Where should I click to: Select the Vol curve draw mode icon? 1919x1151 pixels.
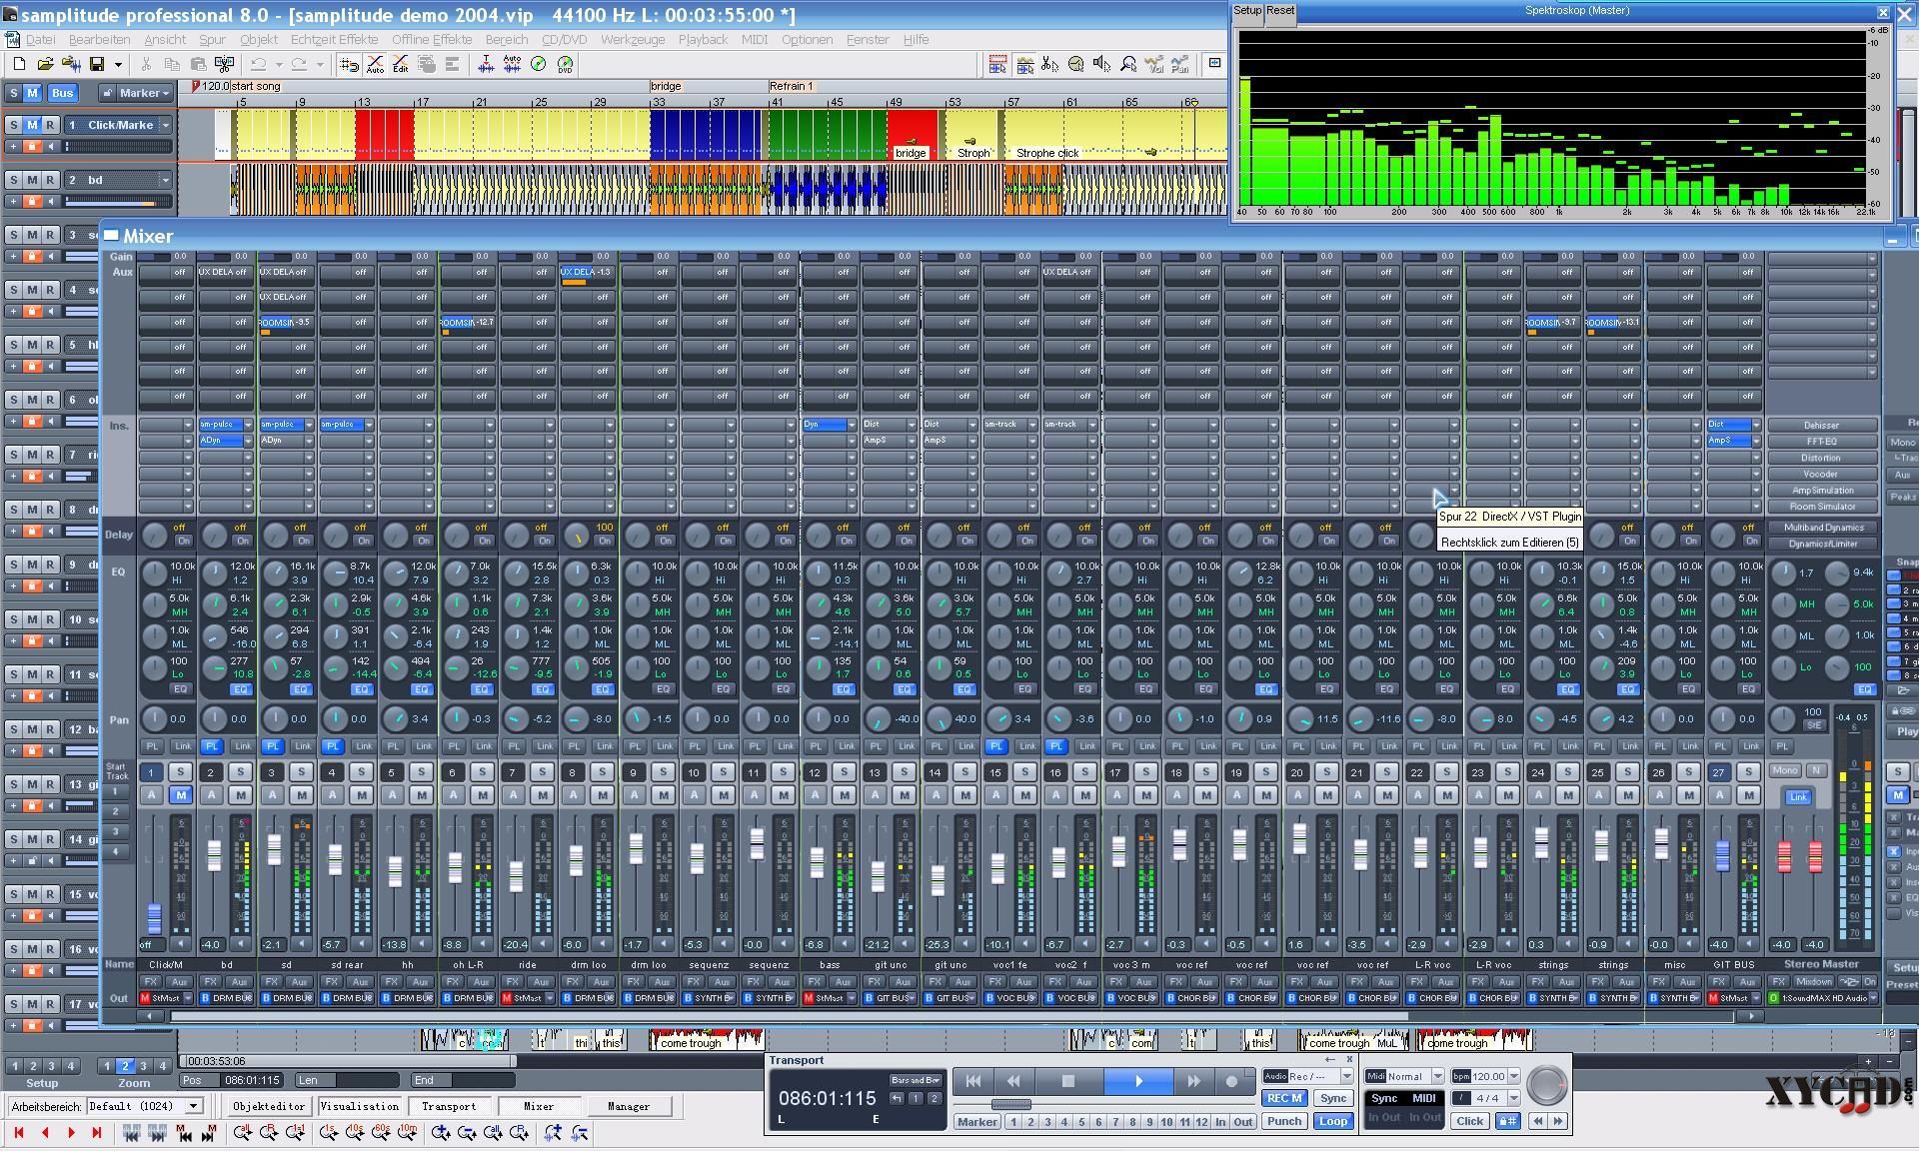coord(1154,65)
